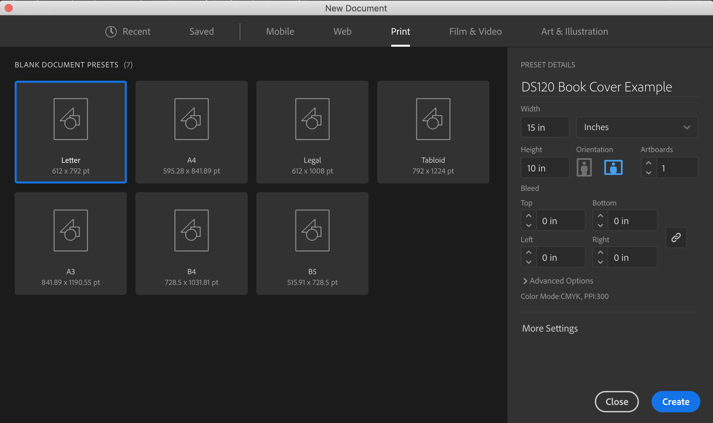713x423 pixels.
Task: Switch to the Film & Video tab
Action: click(x=475, y=31)
